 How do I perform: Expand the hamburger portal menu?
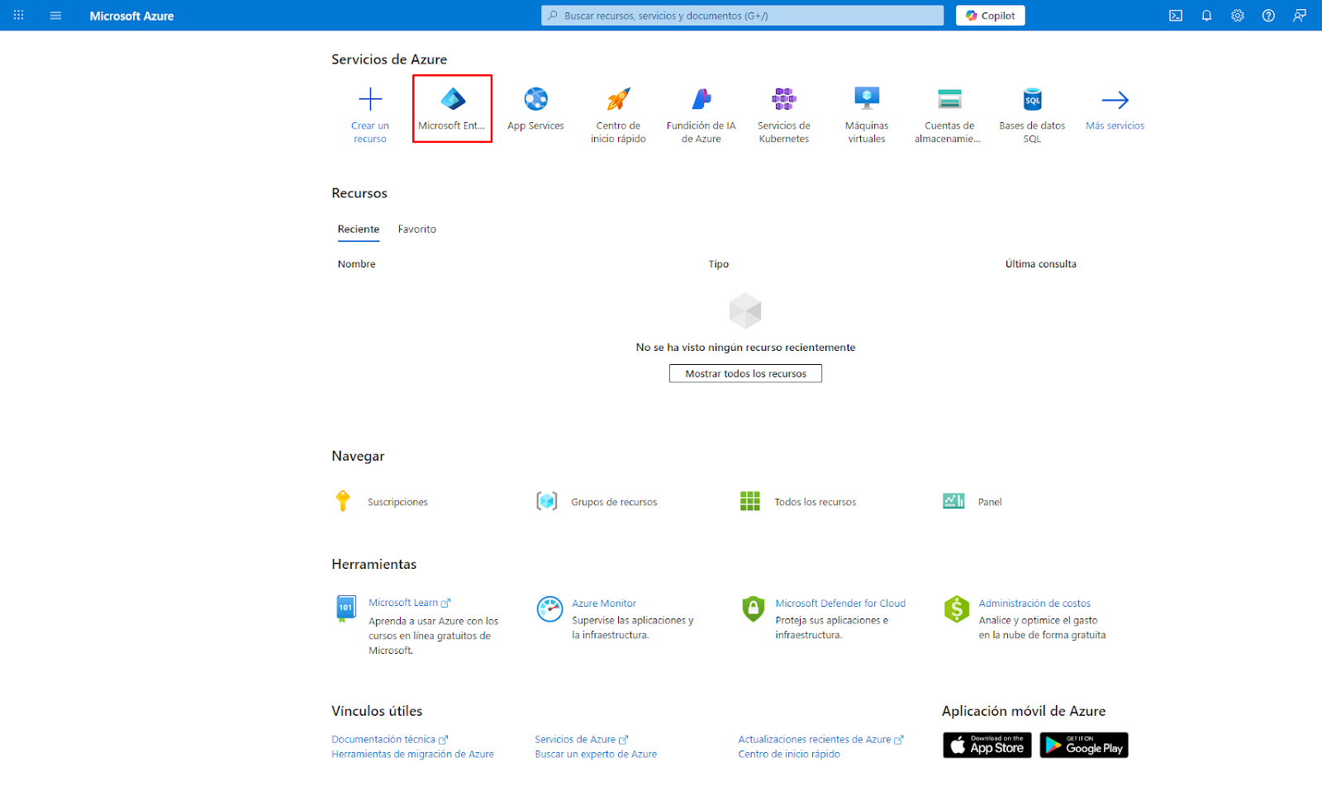pyautogui.click(x=55, y=16)
